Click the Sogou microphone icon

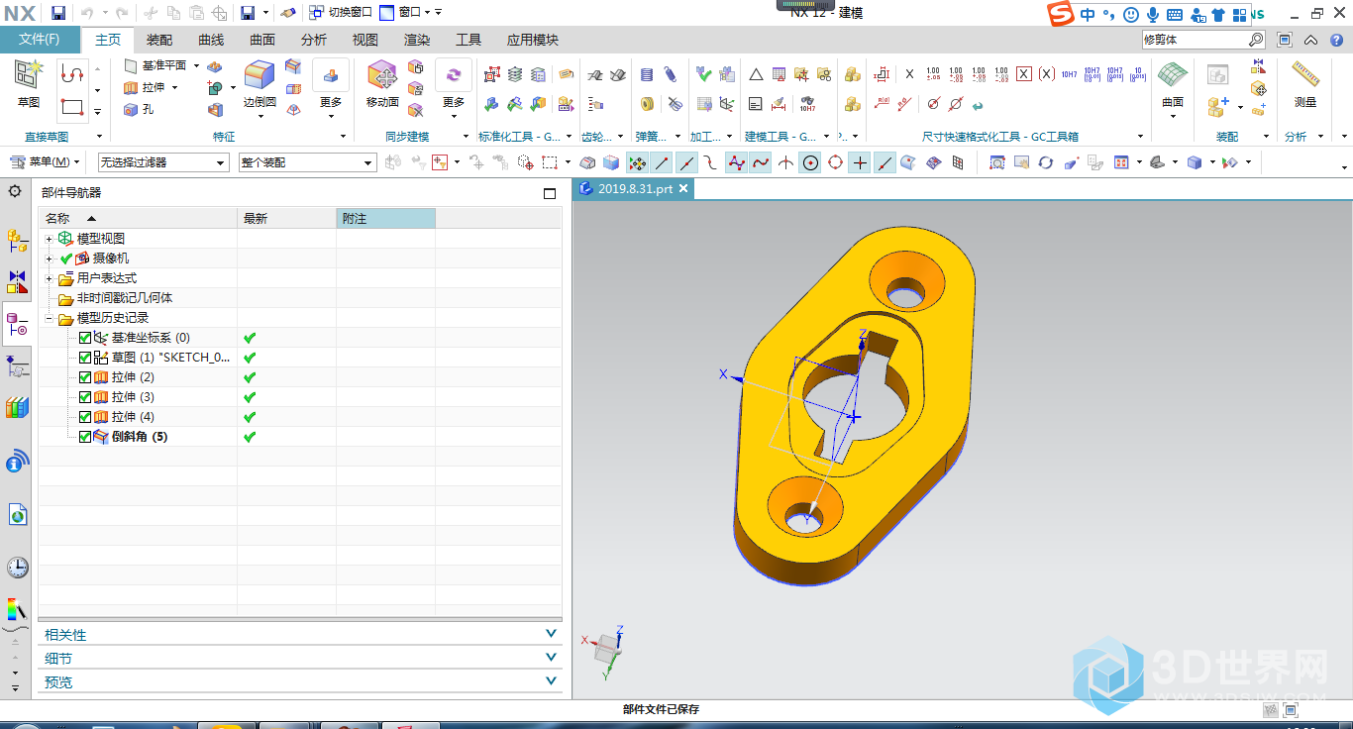coord(1153,14)
